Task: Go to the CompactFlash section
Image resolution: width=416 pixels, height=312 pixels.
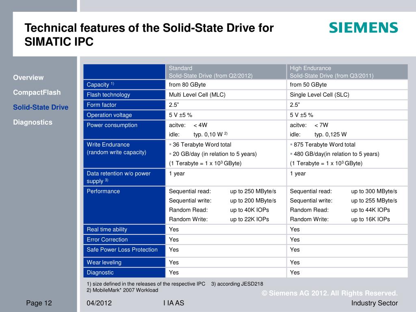Action: [37, 92]
